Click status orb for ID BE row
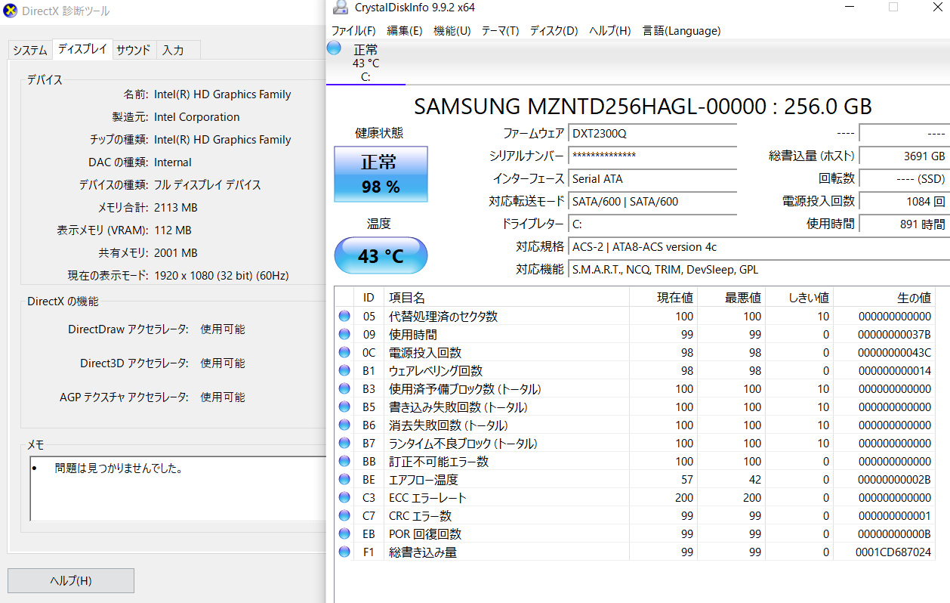950x603 pixels. coord(344,480)
